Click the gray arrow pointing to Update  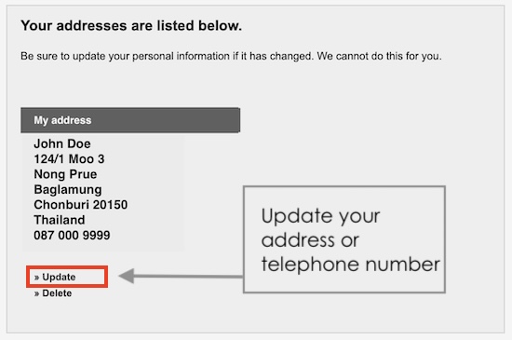click(181, 276)
